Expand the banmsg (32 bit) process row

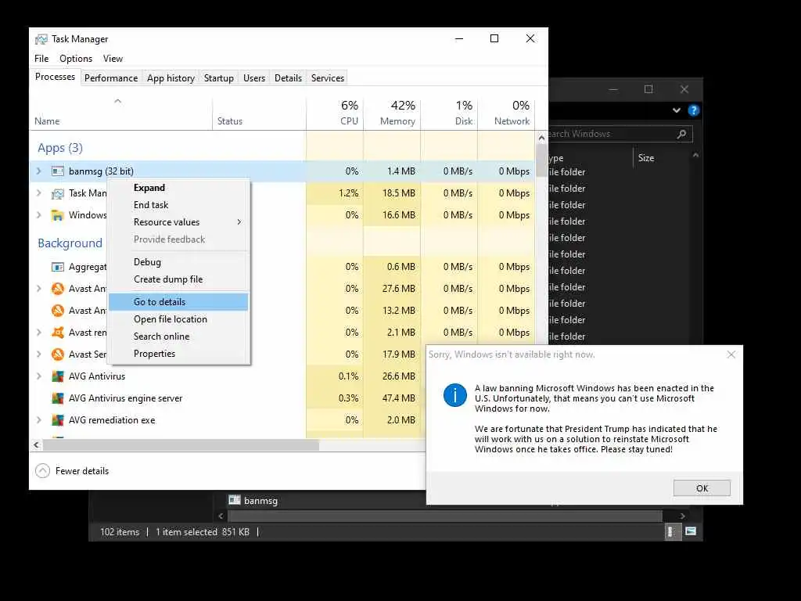[x=39, y=171]
